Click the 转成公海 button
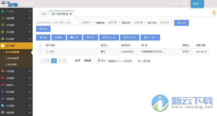Viewport: 217px width, 116px height. 109,37
